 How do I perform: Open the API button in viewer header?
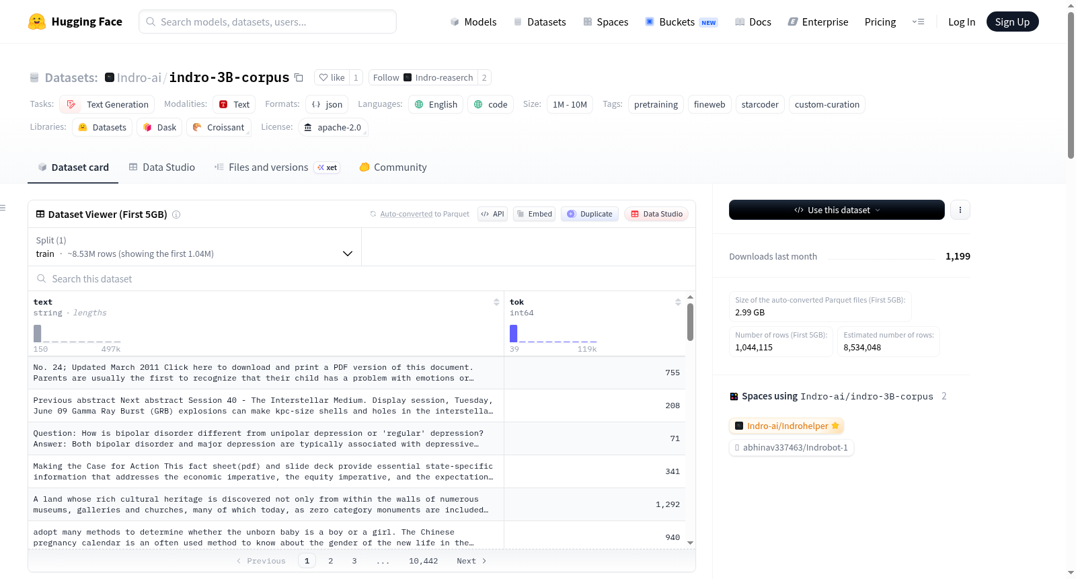[492, 214]
